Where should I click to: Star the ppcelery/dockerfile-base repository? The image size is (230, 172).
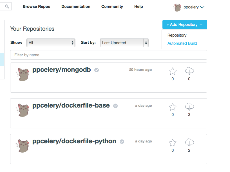point(173,107)
